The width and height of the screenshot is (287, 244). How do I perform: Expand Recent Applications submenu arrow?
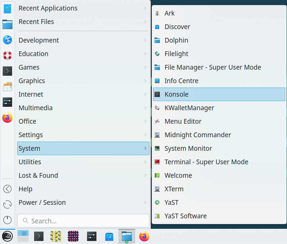[145, 8]
